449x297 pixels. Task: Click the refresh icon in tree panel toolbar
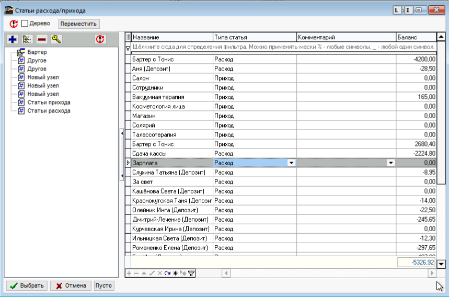click(100, 39)
